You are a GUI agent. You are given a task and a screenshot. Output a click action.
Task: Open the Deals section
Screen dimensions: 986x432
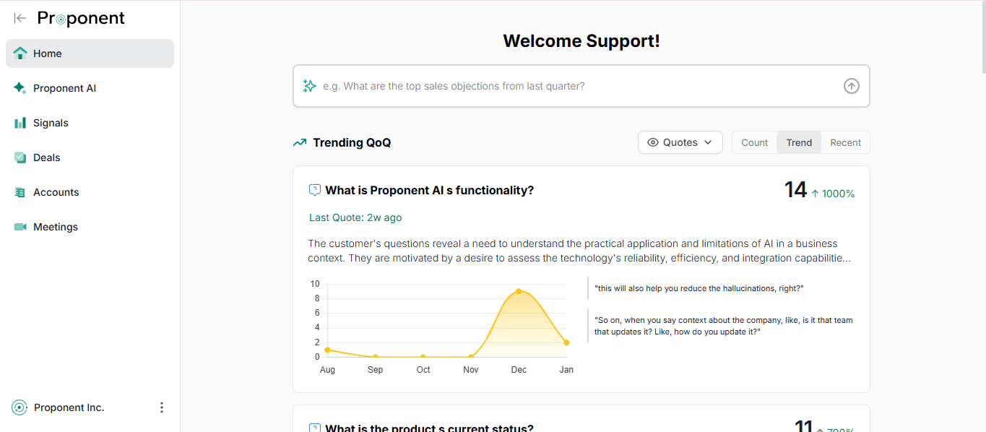pos(90,157)
